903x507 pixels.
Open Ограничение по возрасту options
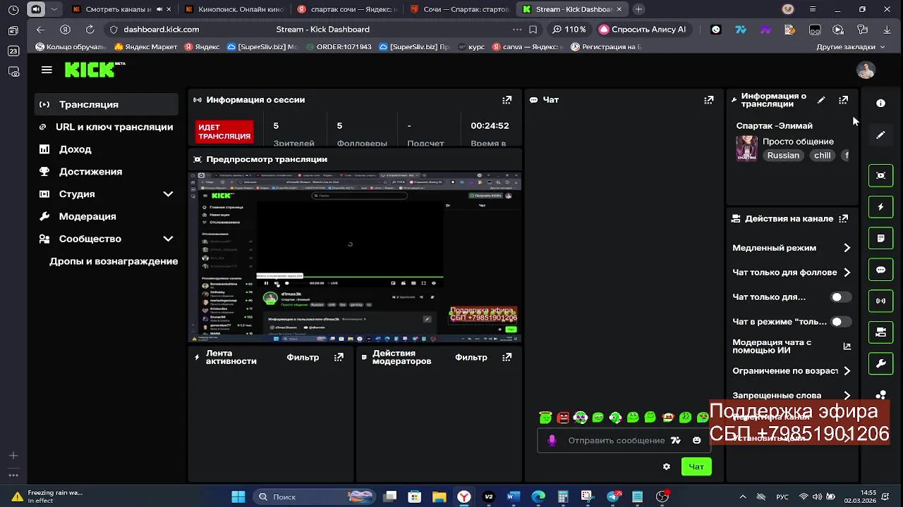(792, 371)
